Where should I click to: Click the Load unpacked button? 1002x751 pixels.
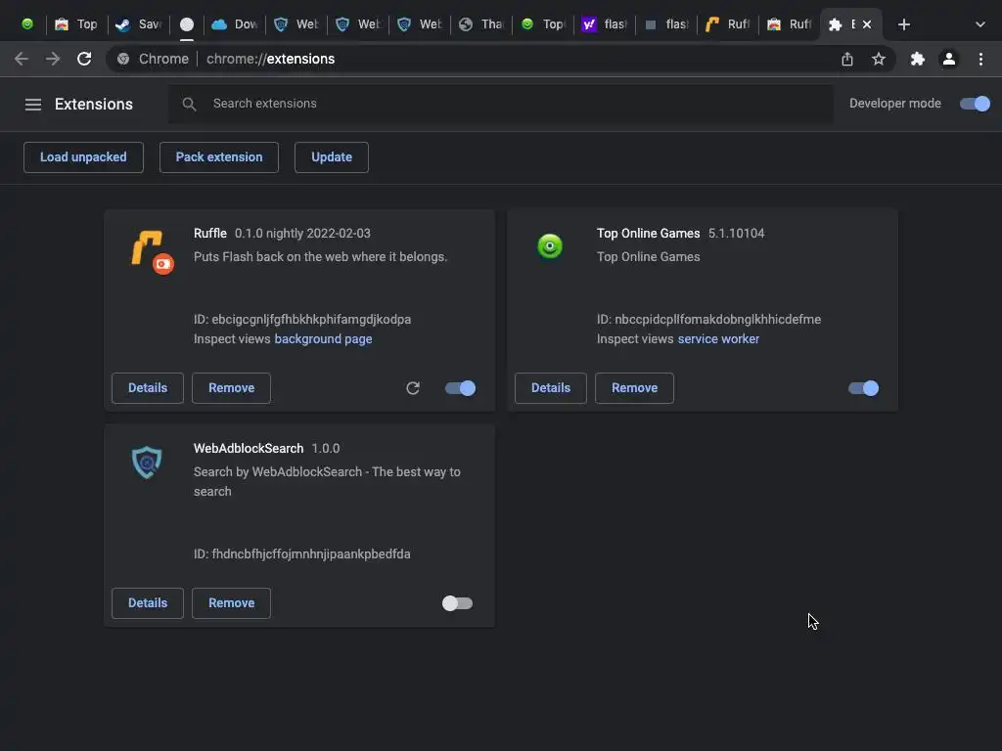point(83,157)
